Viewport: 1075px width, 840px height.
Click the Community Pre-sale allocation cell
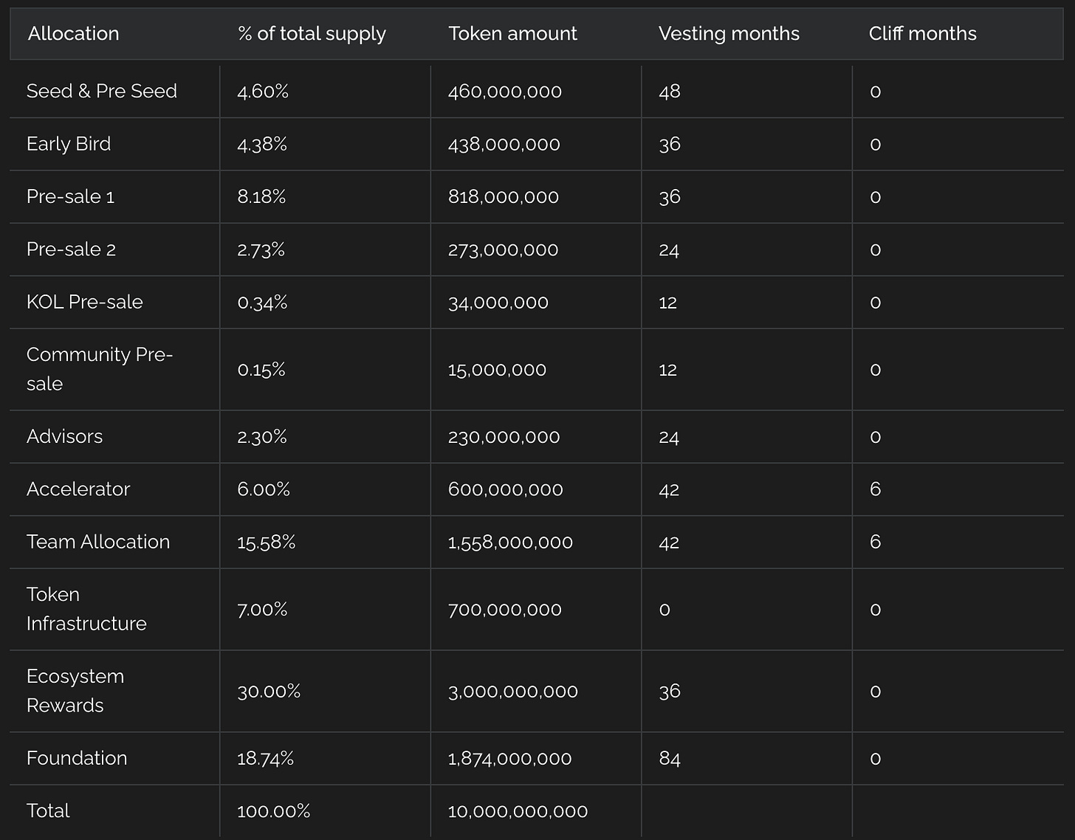coord(99,369)
